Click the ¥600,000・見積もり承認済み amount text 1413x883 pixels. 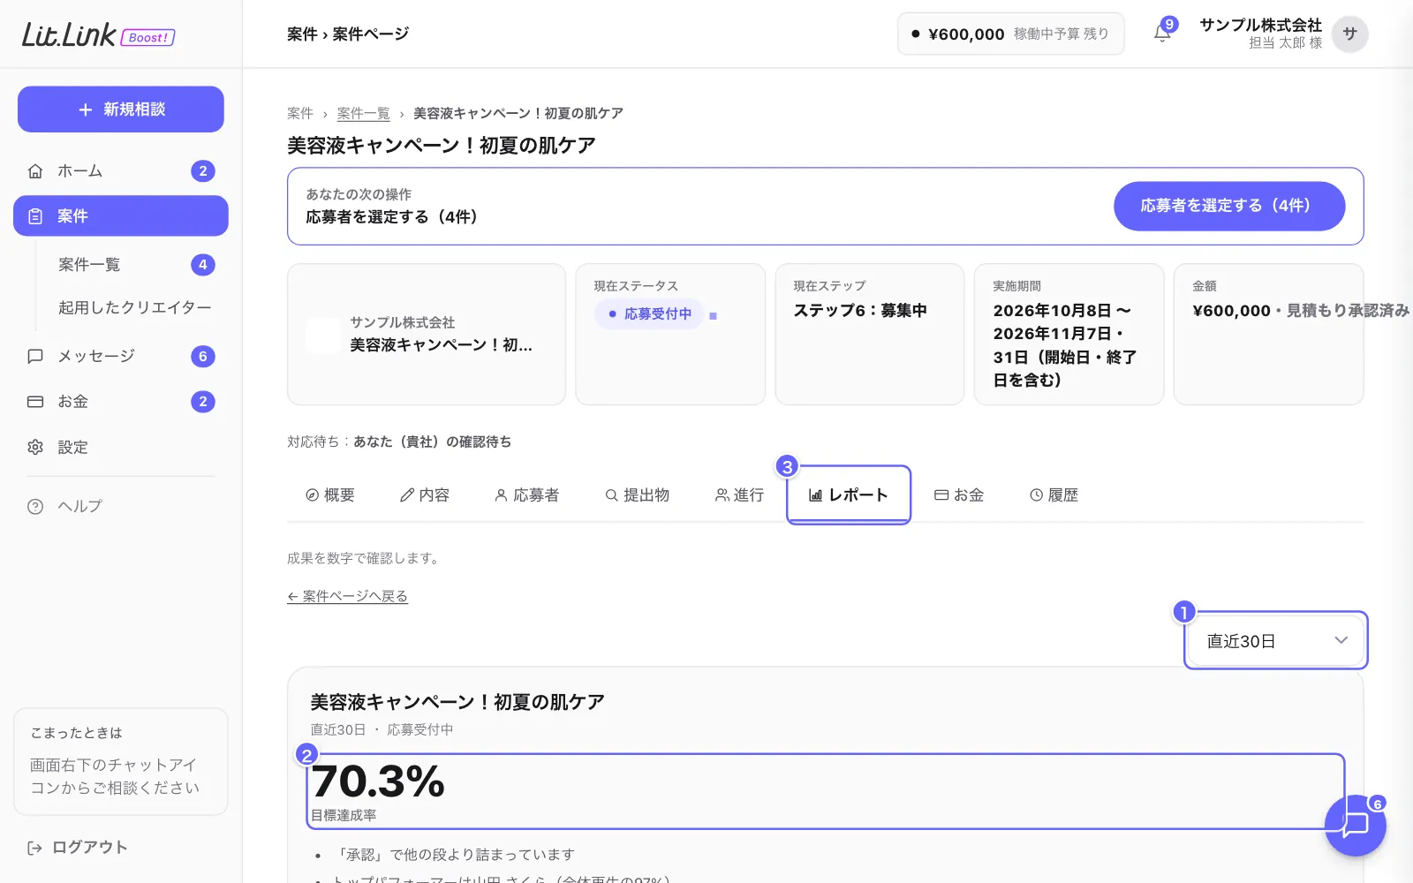tap(1301, 311)
